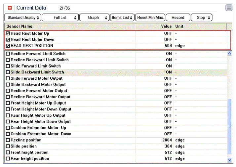Screen dimensions: 236x167
Task: Open the Graph dropdown selector
Action: click(x=95, y=18)
